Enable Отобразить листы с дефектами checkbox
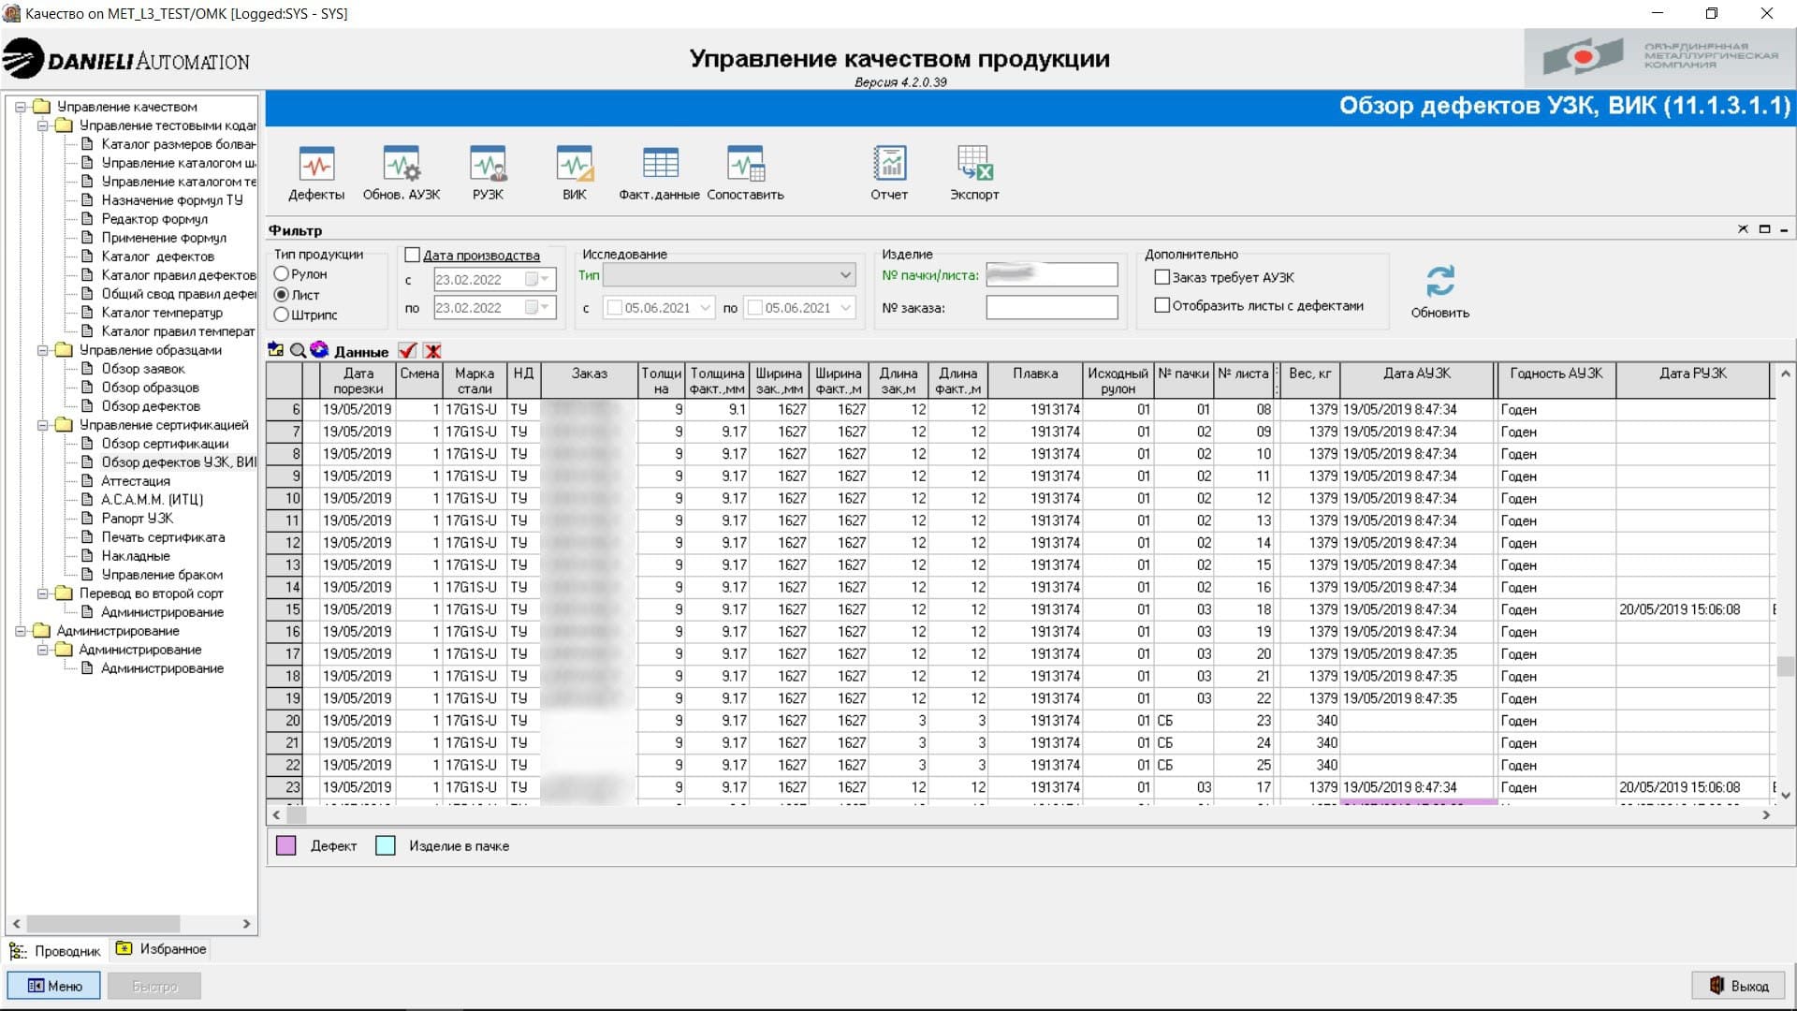1797x1011 pixels. (x=1162, y=305)
